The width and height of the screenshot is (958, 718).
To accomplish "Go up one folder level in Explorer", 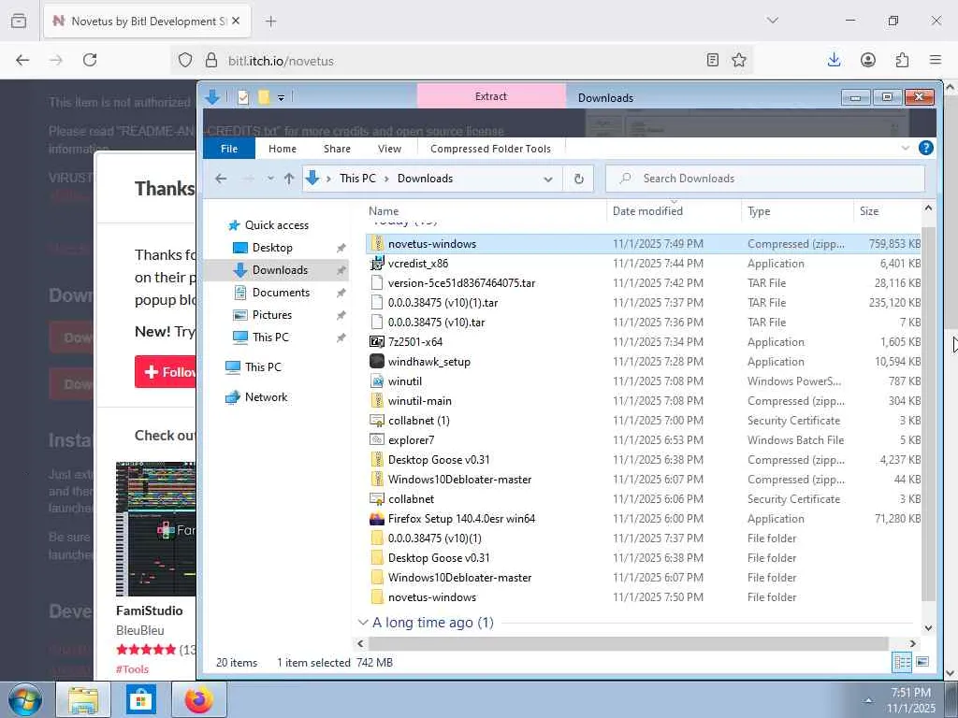I will [289, 179].
